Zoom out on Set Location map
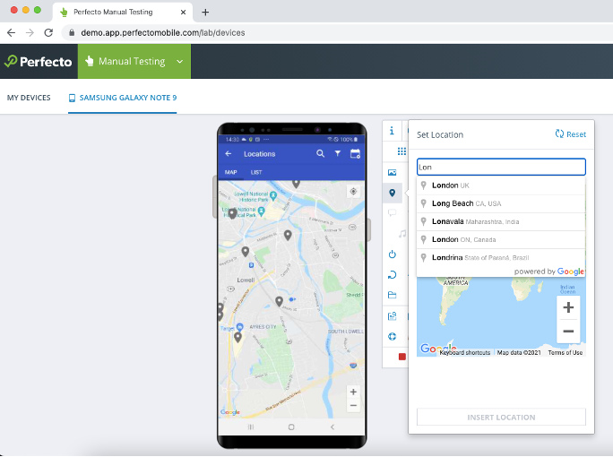Image resolution: width=613 pixels, height=457 pixels. click(x=568, y=332)
